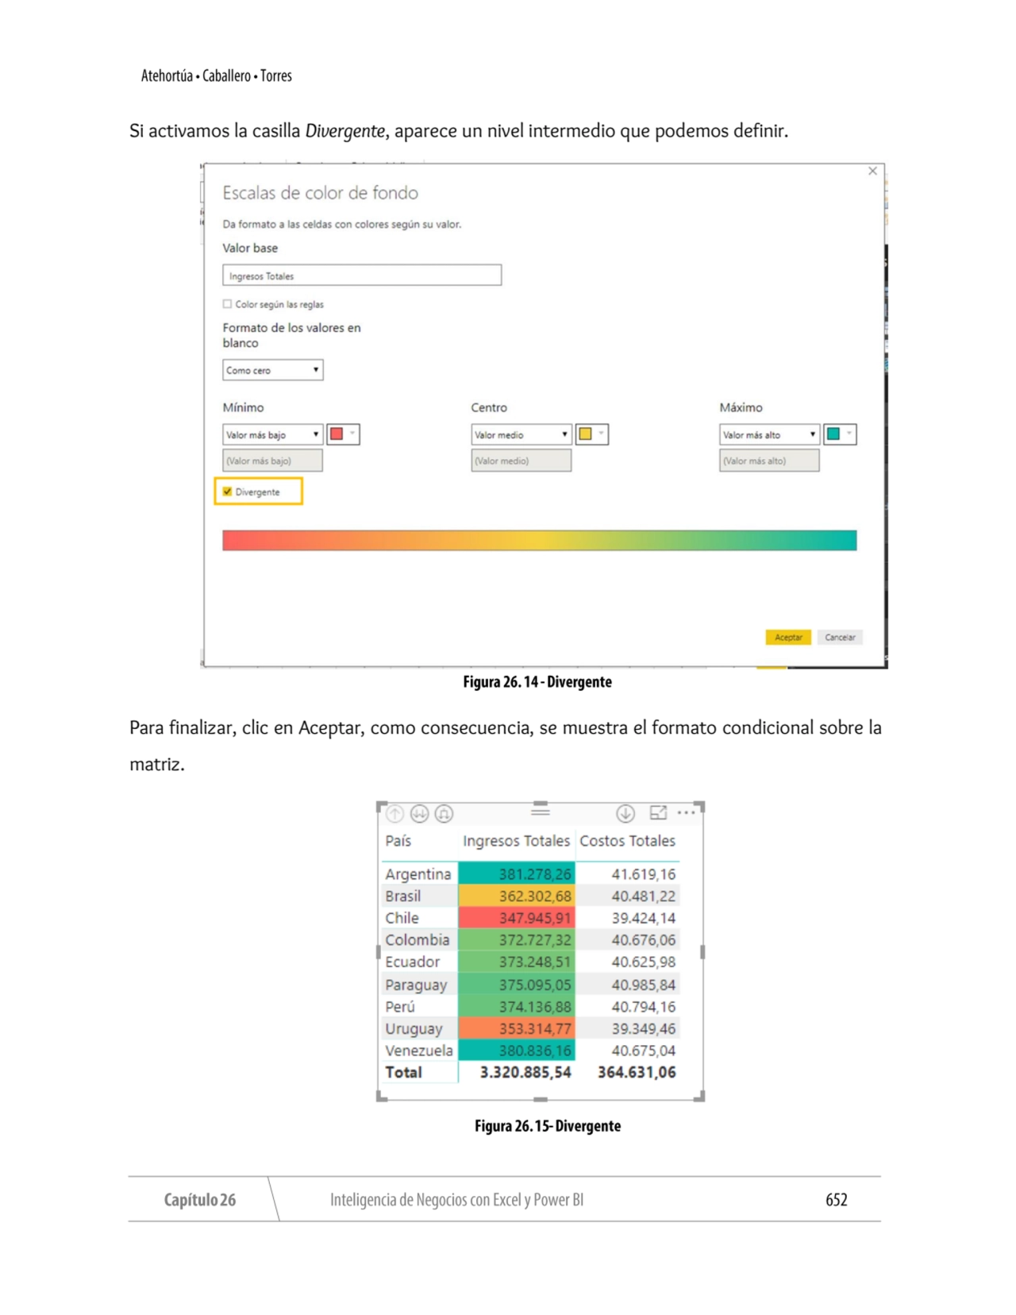Select the Paraguay row label
Viewport: 1016px width, 1315px height.
(417, 985)
